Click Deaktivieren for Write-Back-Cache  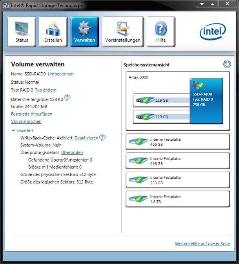click(86, 138)
